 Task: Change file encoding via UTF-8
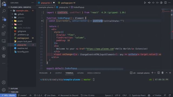pos(118,95)
